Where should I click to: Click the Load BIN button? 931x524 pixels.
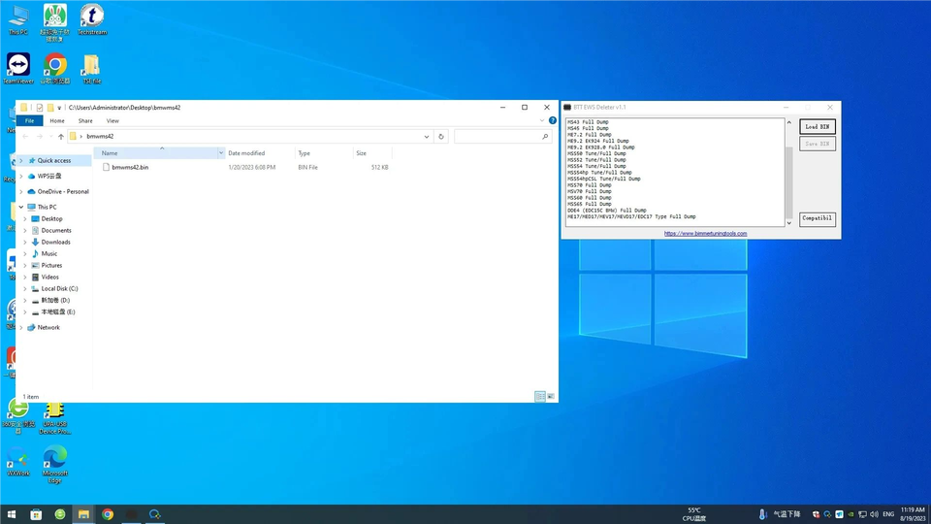click(817, 126)
